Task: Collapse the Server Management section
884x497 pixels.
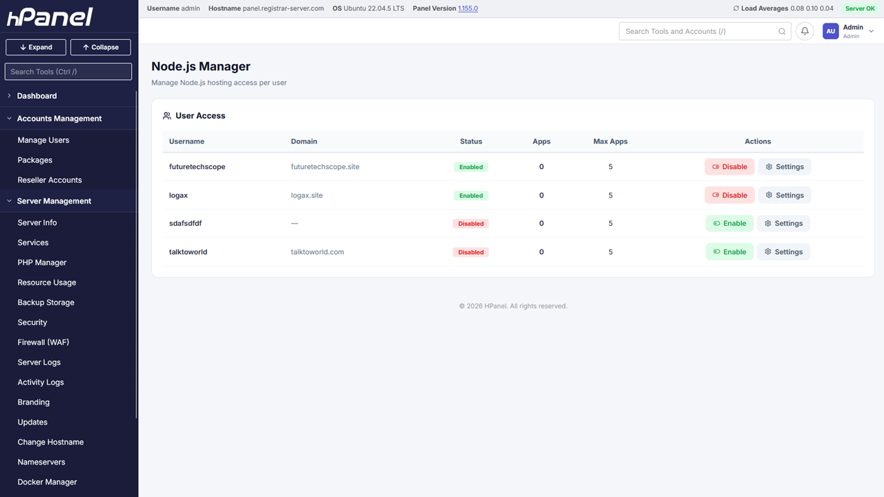Action: click(69, 201)
